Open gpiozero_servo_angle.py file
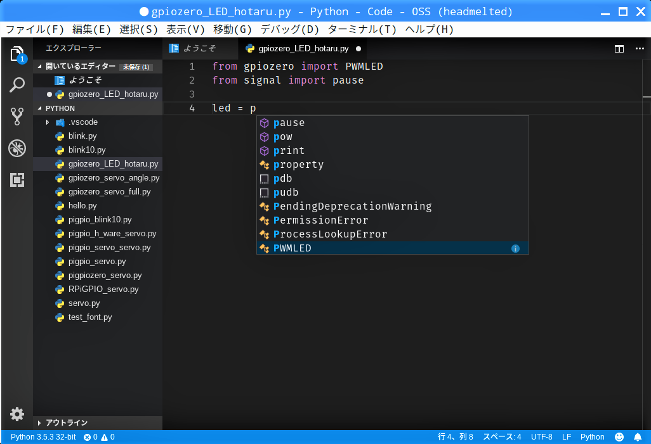651x444 pixels. [98, 178]
